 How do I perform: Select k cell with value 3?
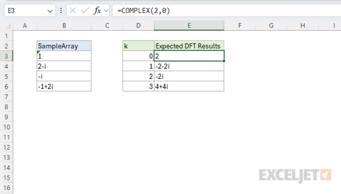point(138,86)
